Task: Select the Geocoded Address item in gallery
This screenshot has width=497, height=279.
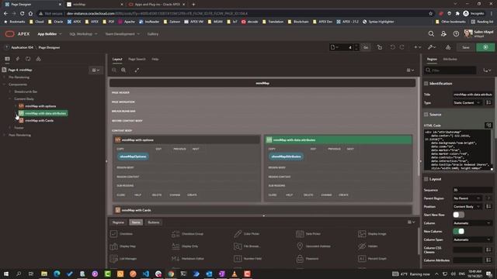Action: click(313, 246)
